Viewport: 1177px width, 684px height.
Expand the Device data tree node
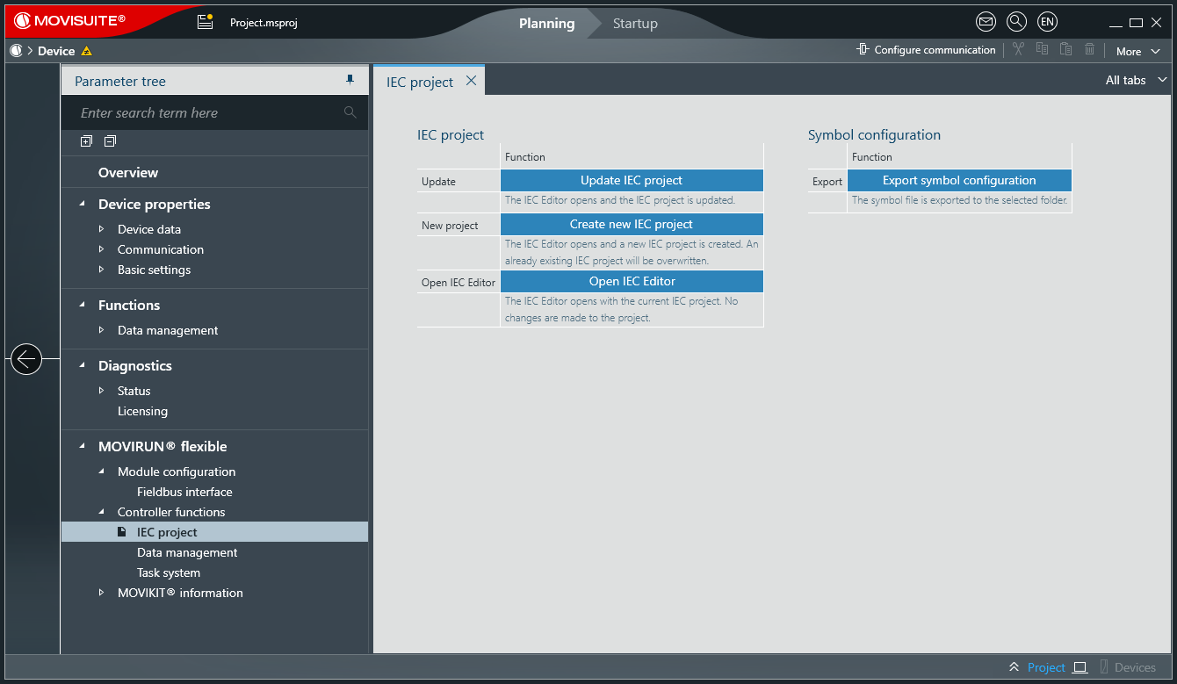(102, 229)
